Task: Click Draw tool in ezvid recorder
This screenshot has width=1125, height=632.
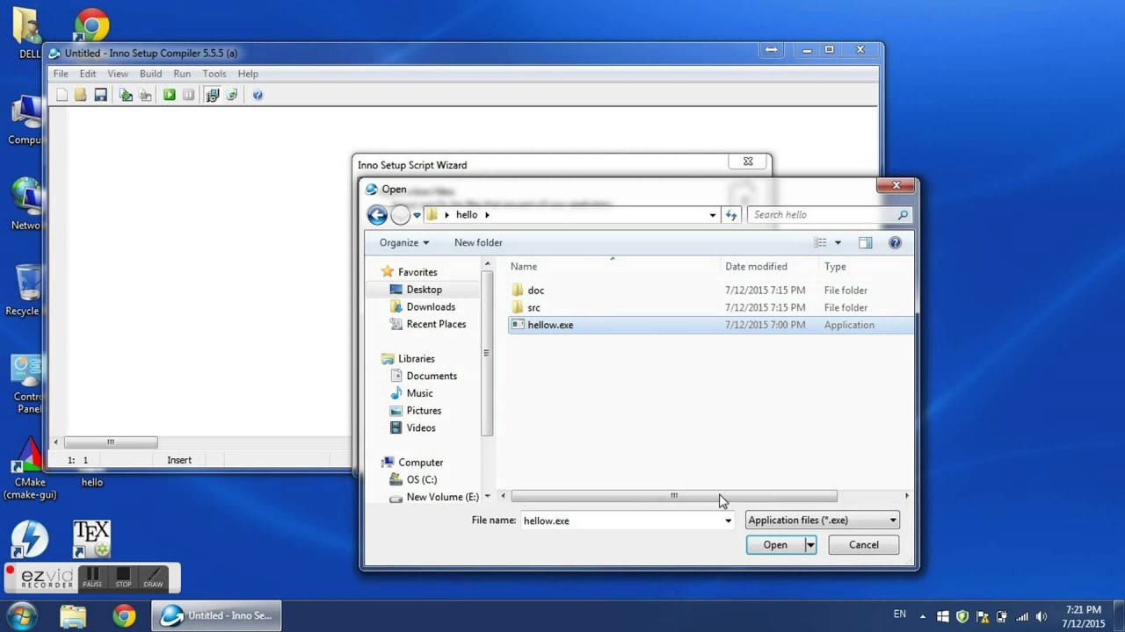Action: coord(153,578)
